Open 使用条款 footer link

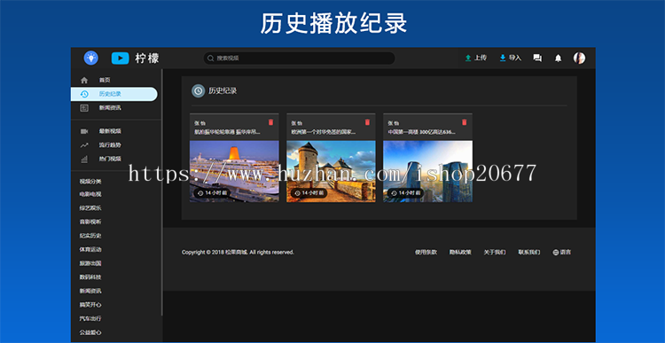(x=426, y=253)
